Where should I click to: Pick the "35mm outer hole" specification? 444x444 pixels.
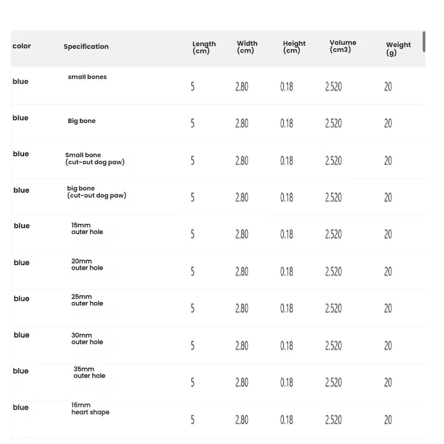point(89,373)
